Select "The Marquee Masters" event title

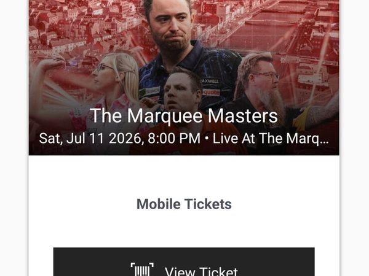point(184,115)
